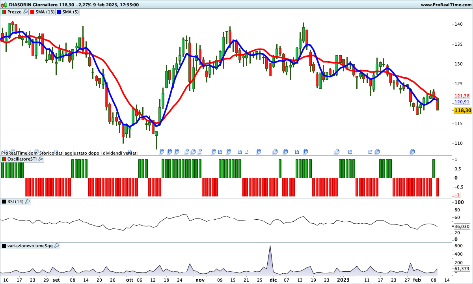Click the 61,373 volume variation value tag
Screen dimensions: 473x284
pos(462,269)
